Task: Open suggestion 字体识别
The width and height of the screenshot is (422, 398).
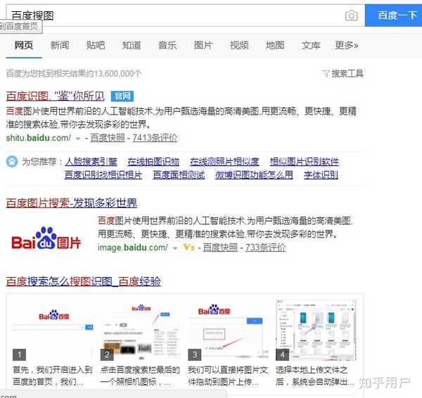Action: 321,175
